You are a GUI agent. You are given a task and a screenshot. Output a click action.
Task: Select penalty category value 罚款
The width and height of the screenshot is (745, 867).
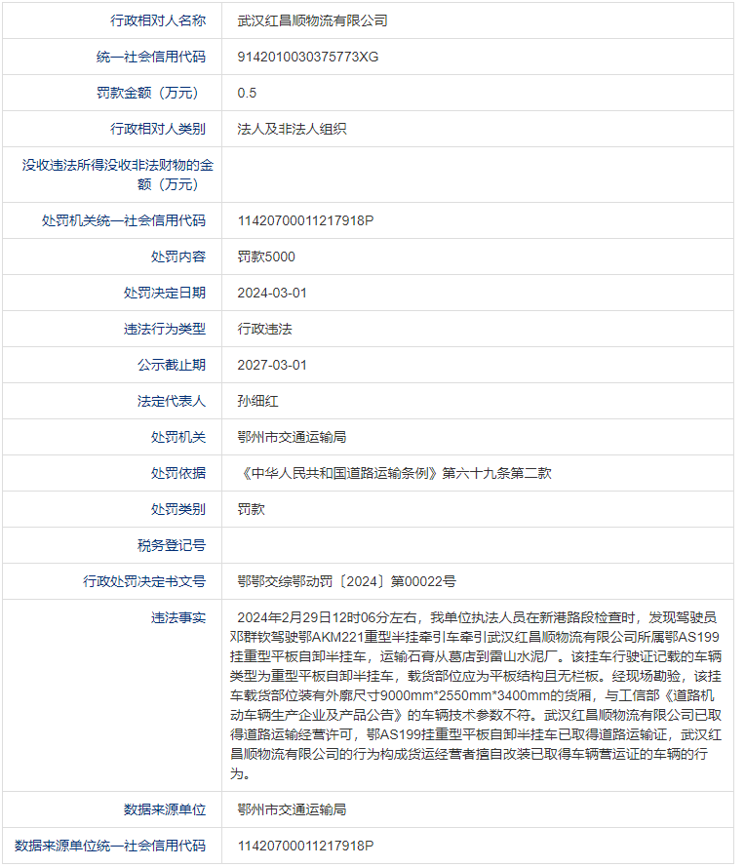point(251,509)
